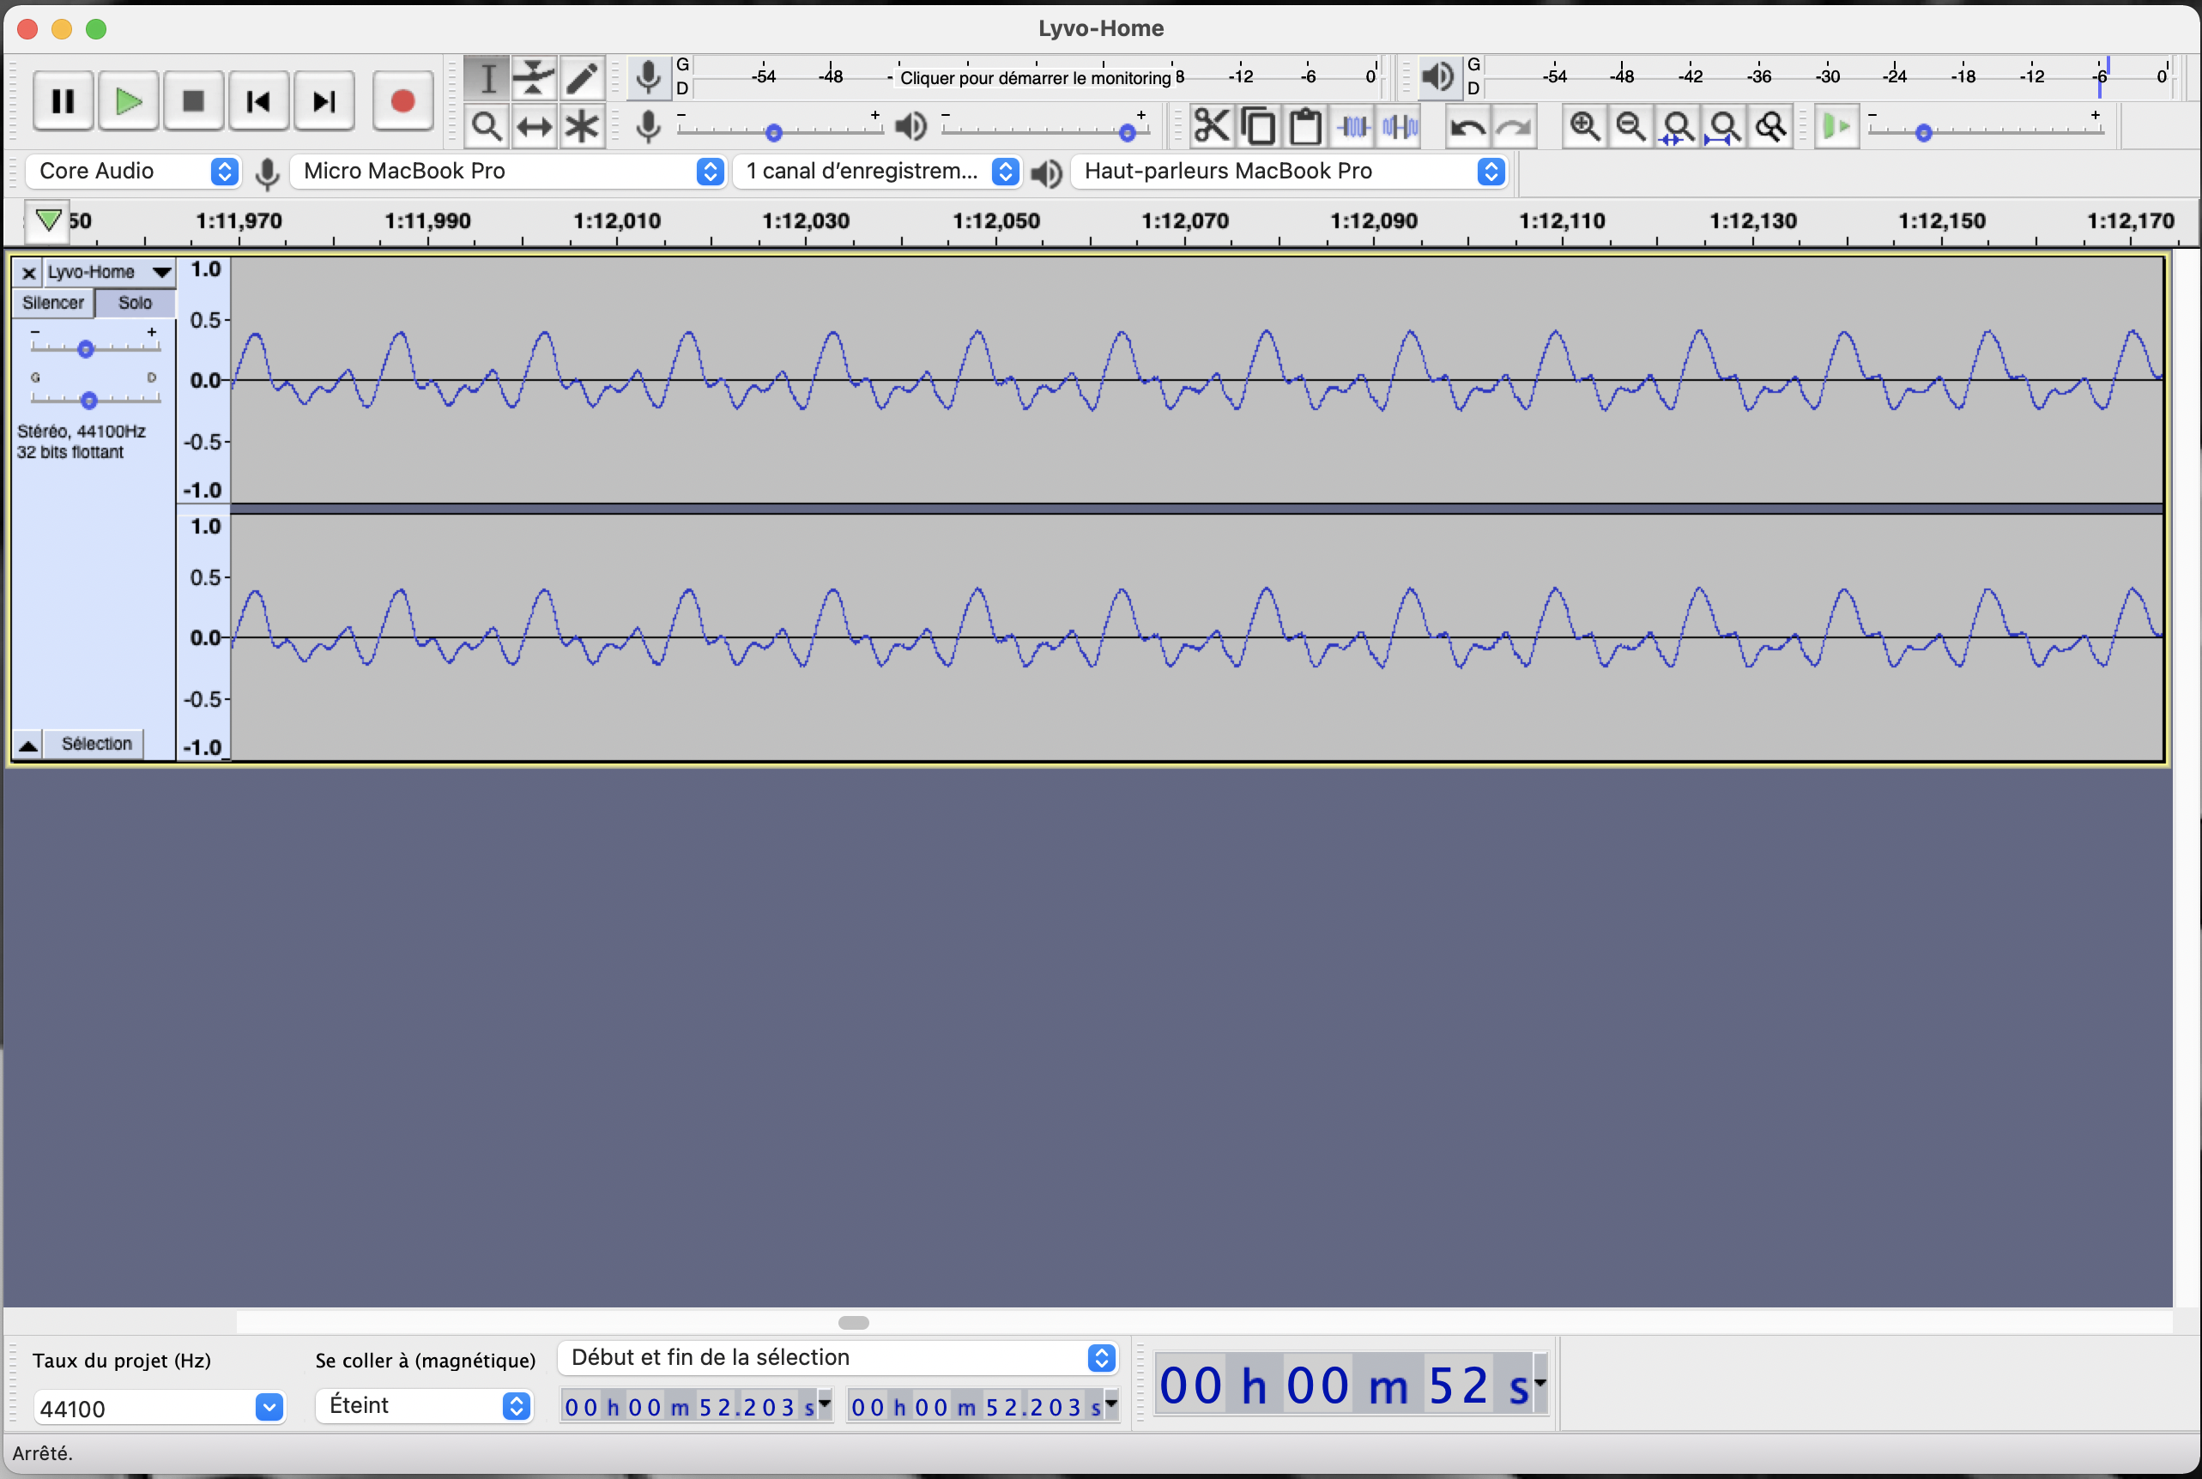2202x1479 pixels.
Task: Redo the last undone action
Action: click(x=1515, y=126)
